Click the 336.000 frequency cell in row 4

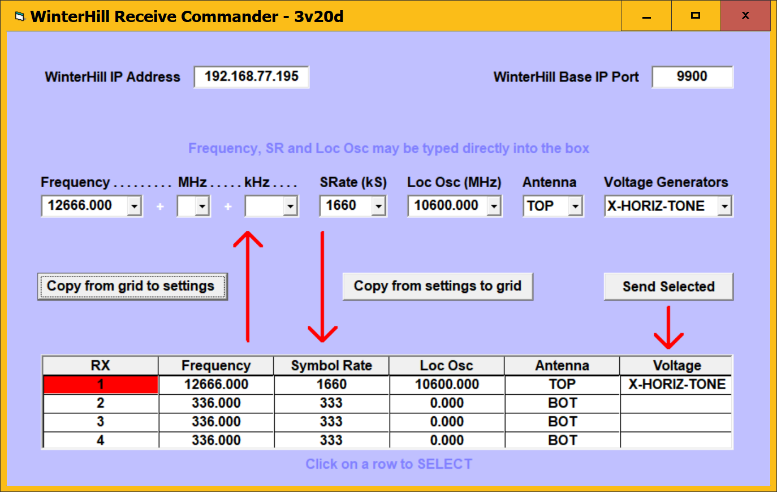[x=216, y=440]
